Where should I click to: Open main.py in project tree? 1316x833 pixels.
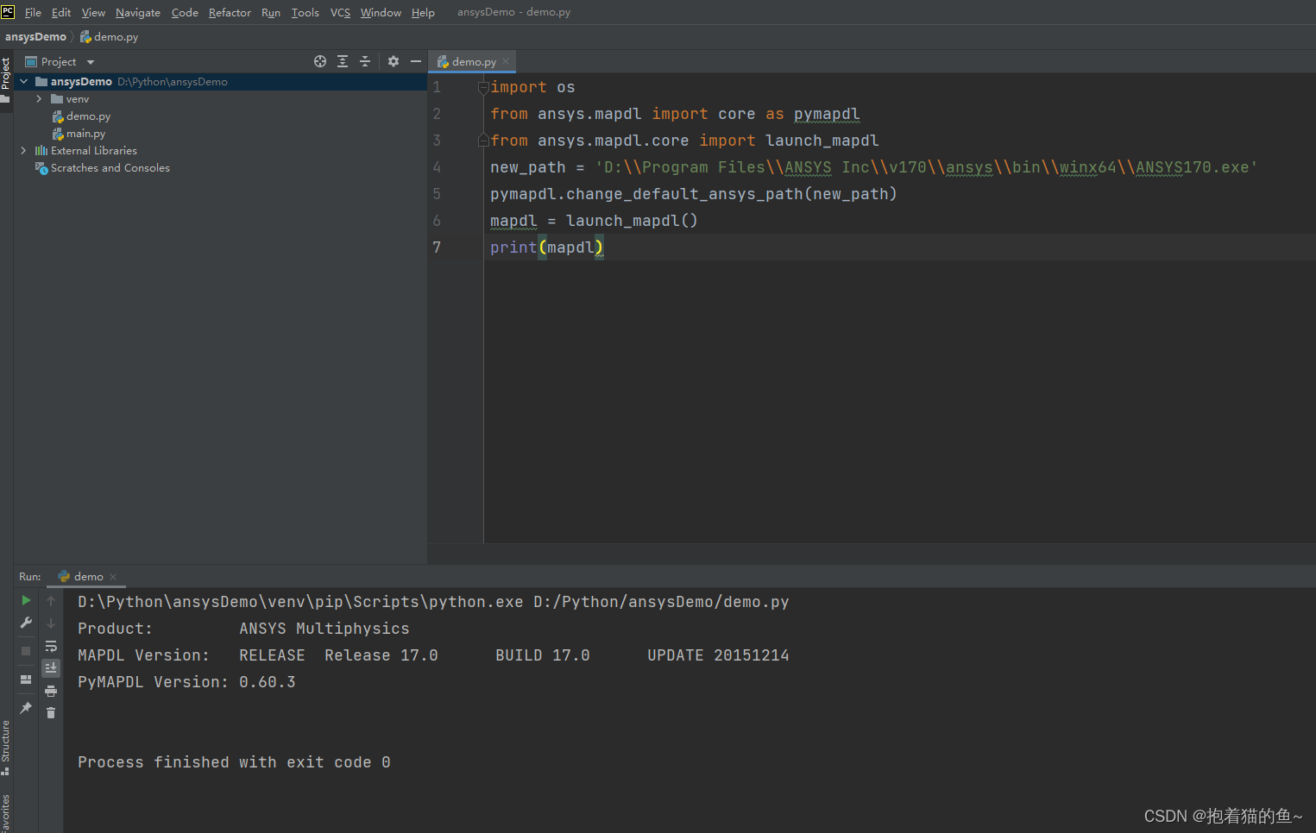[x=85, y=134]
